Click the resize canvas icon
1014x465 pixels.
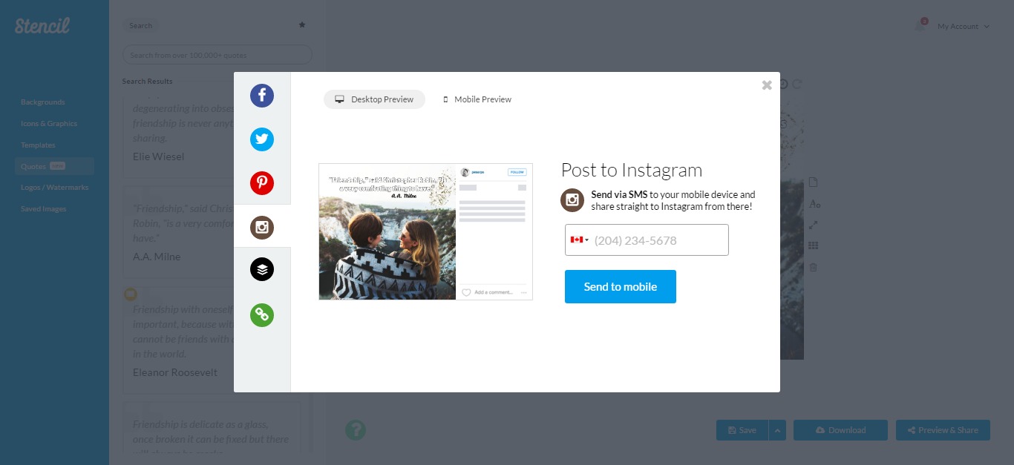[814, 225]
